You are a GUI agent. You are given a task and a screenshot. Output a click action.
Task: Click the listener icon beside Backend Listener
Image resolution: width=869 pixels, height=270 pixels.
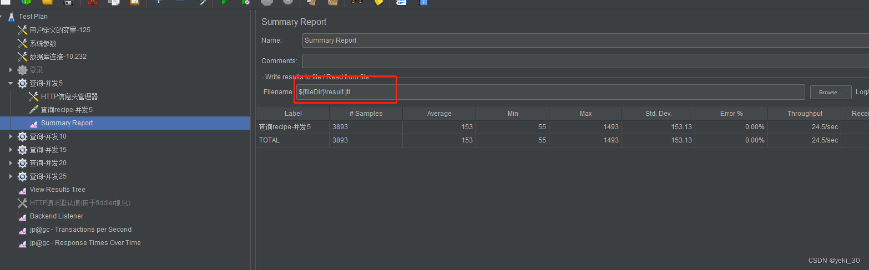22,216
